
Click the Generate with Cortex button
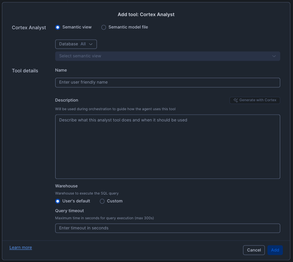tap(255, 100)
